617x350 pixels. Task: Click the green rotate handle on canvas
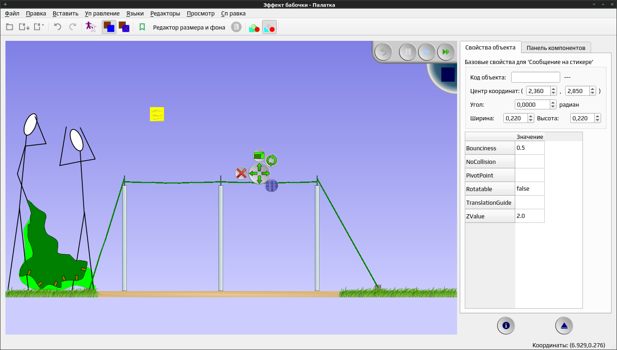pyautogui.click(x=272, y=160)
